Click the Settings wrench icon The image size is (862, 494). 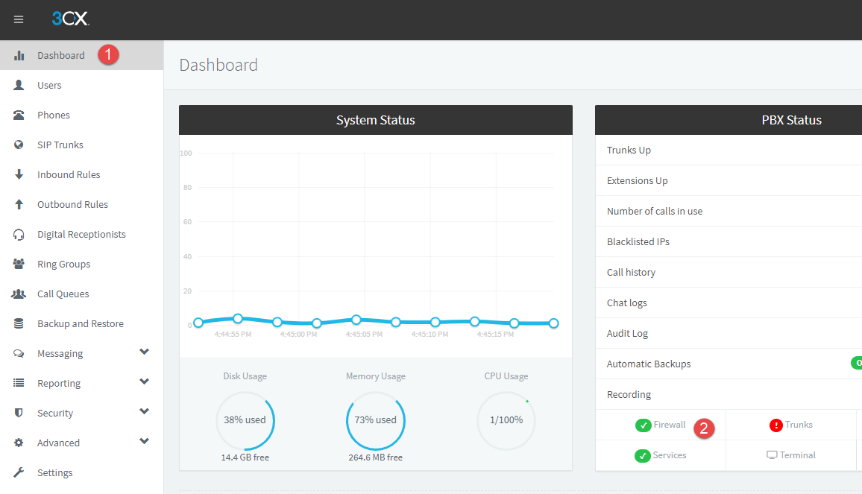(19, 472)
